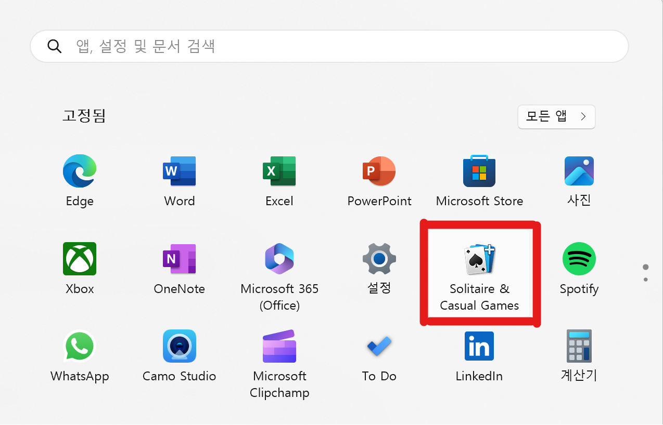Open the 계산기 calculator app
The width and height of the screenshot is (663, 425).
pyautogui.click(x=579, y=356)
